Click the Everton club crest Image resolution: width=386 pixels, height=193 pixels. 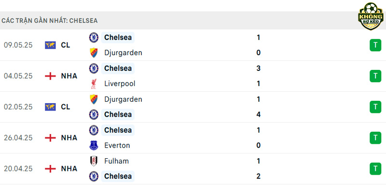[94, 145]
